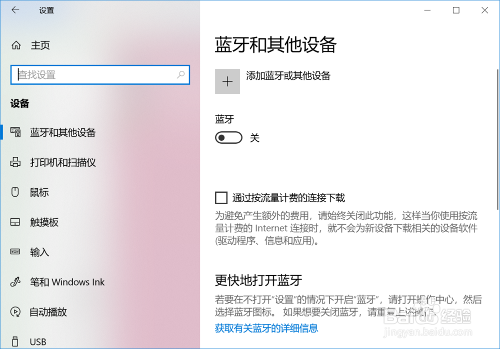Click the back arrow at top left
The height and width of the screenshot is (349, 500).
point(15,9)
